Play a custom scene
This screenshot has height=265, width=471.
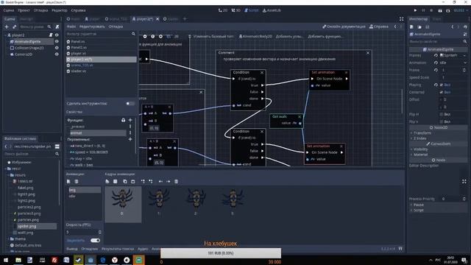[x=448, y=10]
